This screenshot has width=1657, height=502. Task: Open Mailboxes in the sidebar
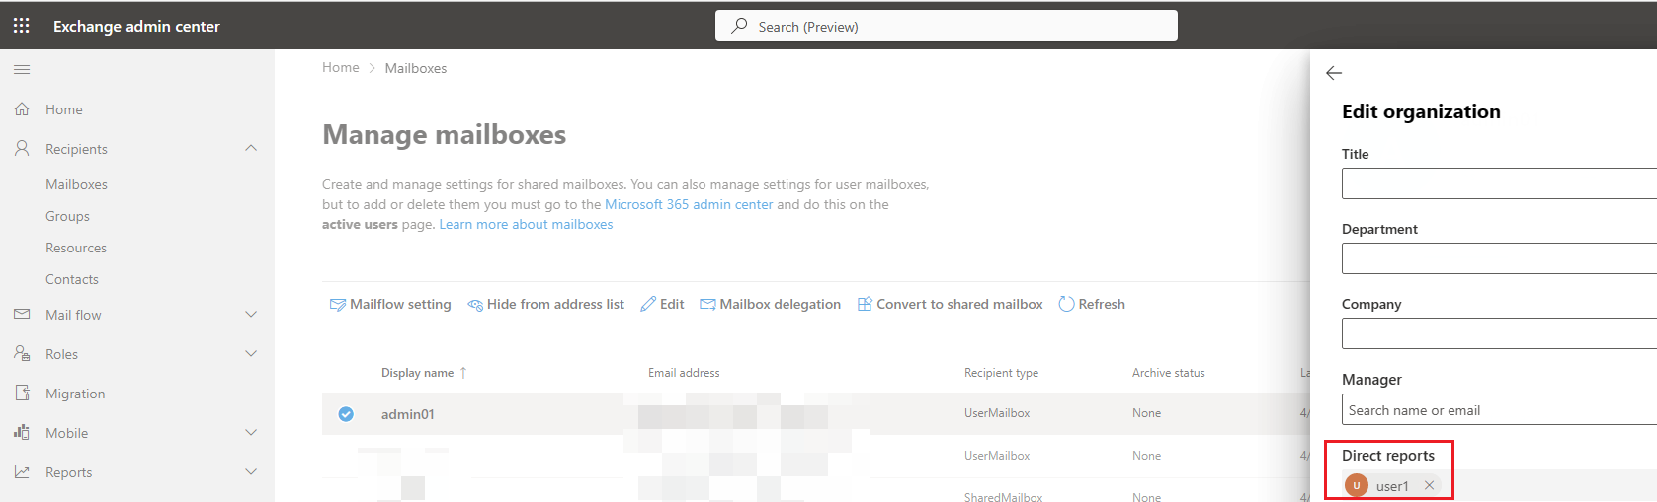click(x=76, y=184)
